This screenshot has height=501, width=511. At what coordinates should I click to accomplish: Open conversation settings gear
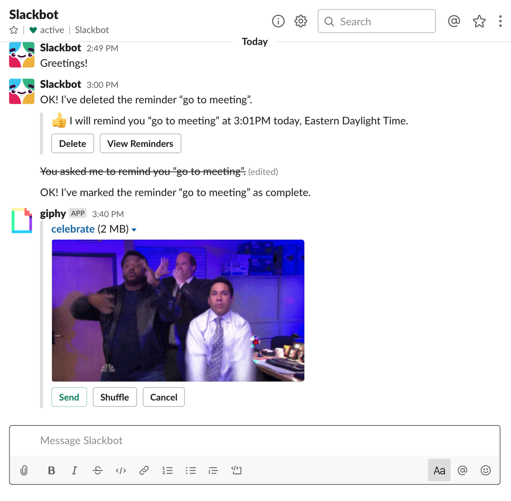300,21
